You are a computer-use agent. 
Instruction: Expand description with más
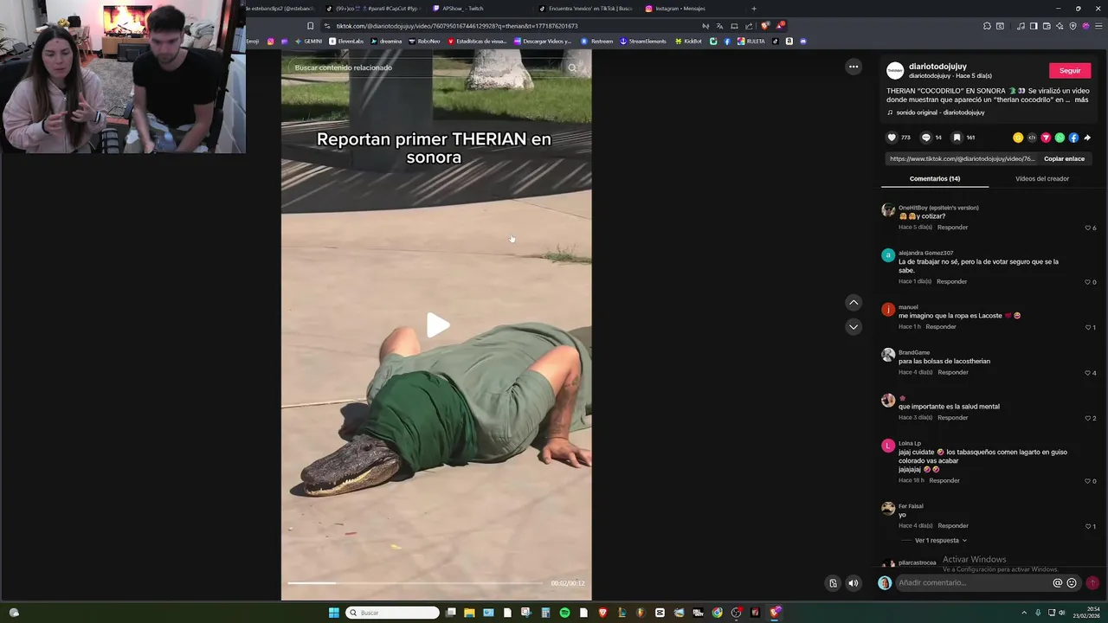click(1081, 100)
